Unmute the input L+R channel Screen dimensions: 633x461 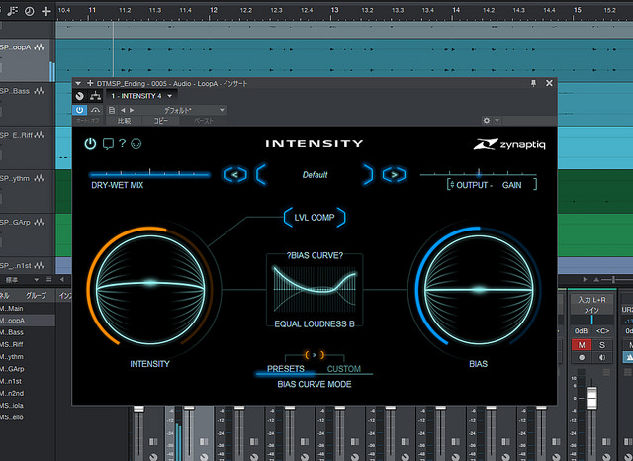click(x=582, y=345)
